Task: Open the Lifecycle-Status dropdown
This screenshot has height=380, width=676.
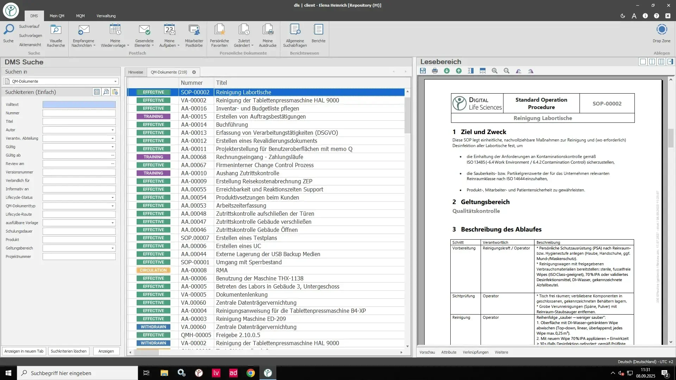Action: point(113,197)
